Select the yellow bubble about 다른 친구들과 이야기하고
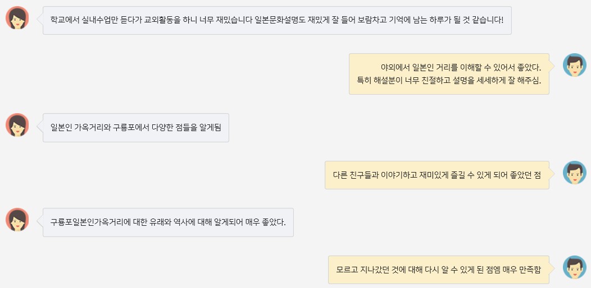The image size is (591, 288). coord(437,175)
